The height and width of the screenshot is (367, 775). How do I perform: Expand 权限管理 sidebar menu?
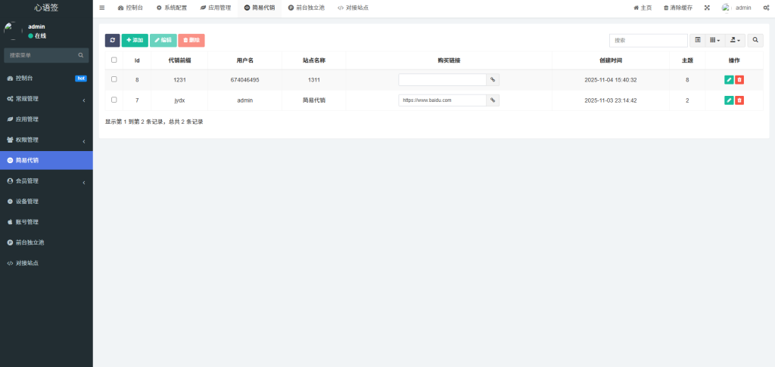coord(46,140)
